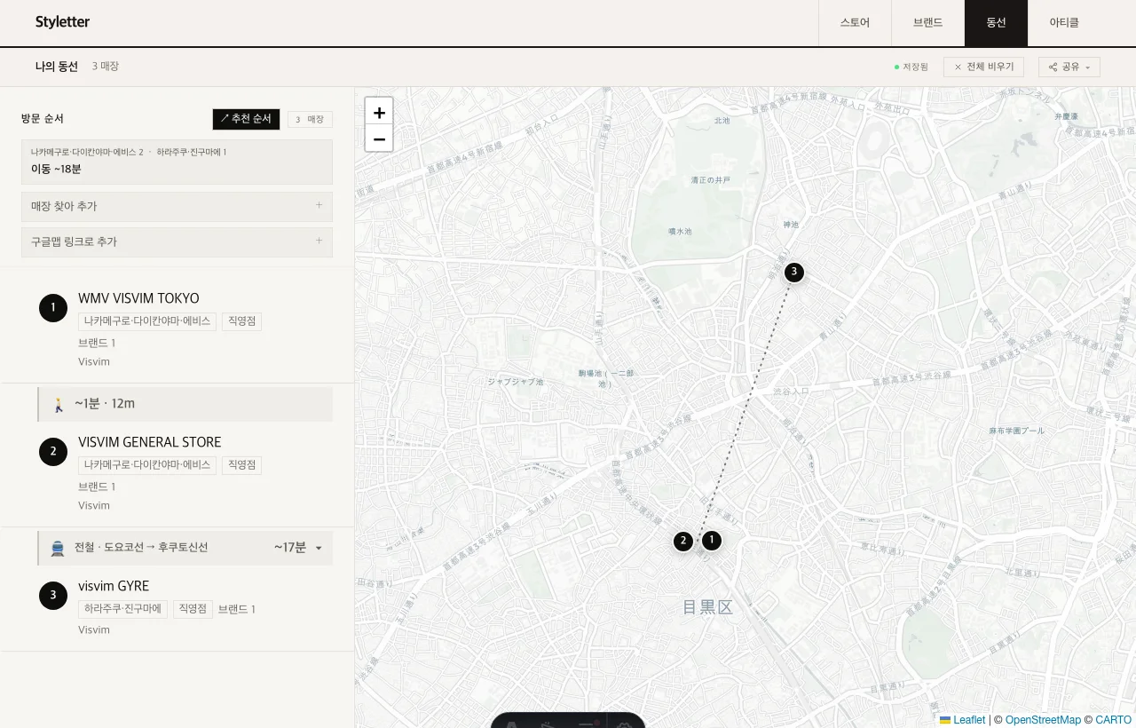Click the plus icon on 매장 찾아 추가
The image size is (1136, 728).
click(319, 206)
